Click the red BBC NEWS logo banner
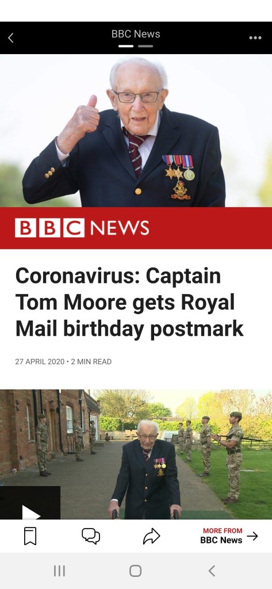The image size is (272, 589). (136, 228)
